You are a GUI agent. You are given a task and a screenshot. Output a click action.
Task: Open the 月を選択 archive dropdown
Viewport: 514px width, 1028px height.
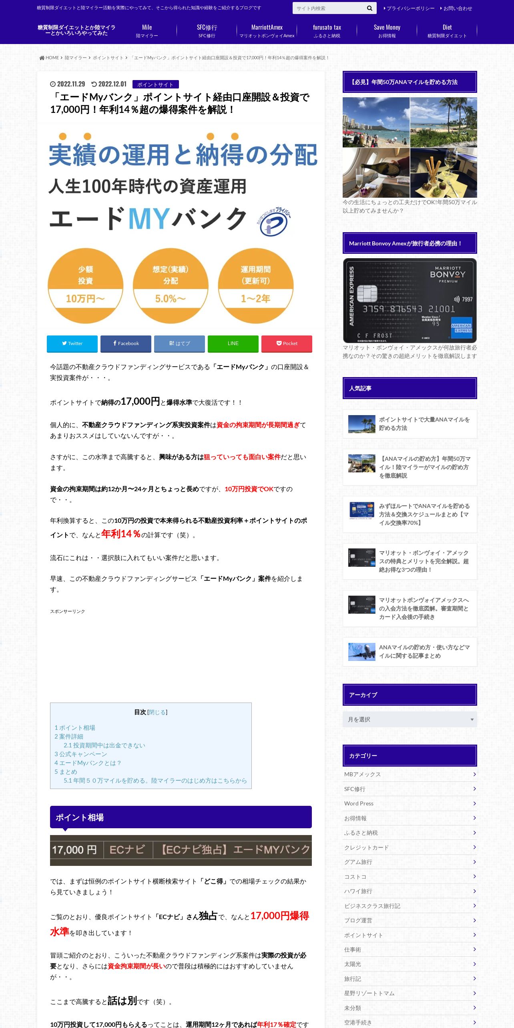tap(410, 719)
